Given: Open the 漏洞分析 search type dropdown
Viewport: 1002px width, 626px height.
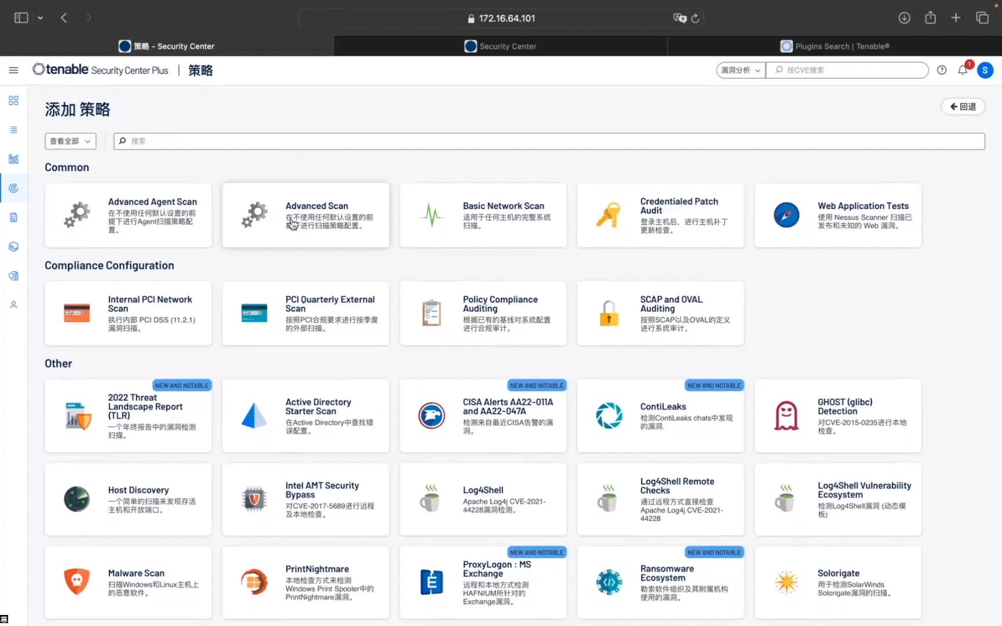Looking at the screenshot, I should coord(740,70).
